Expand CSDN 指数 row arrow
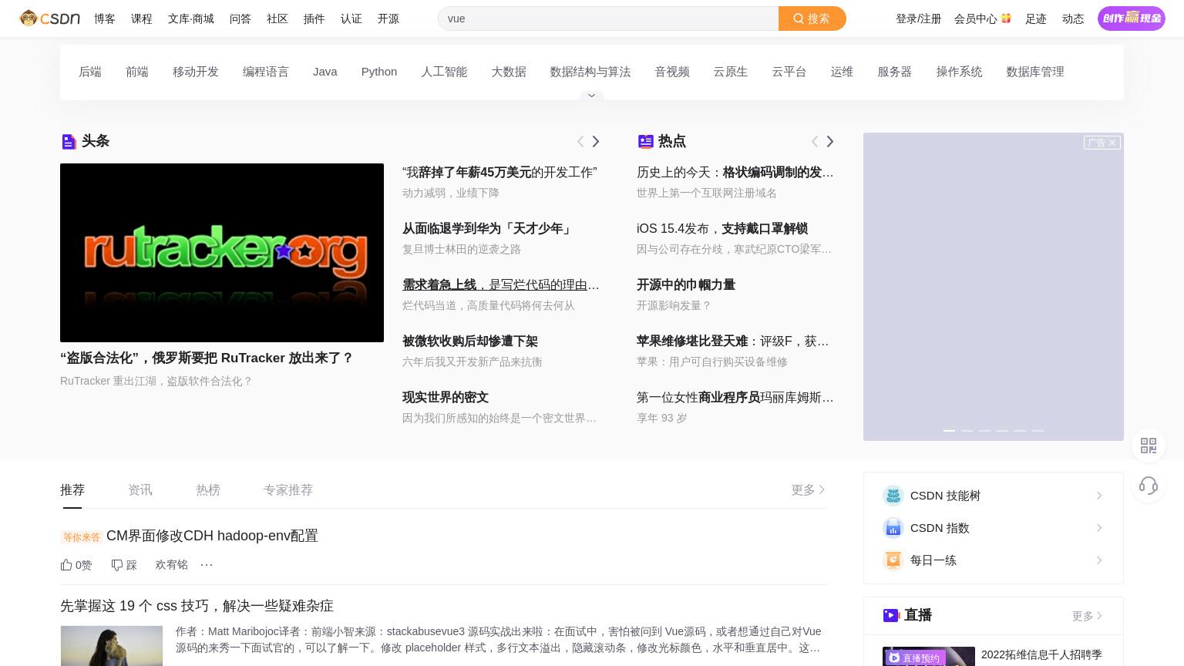Image resolution: width=1184 pixels, height=666 pixels. click(x=1099, y=528)
